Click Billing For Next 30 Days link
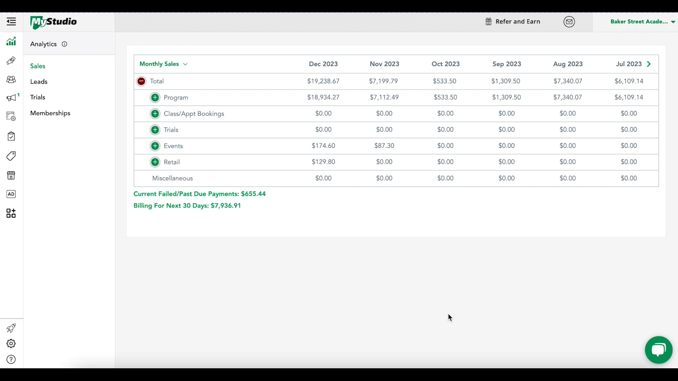The height and width of the screenshot is (381, 678). (x=187, y=206)
